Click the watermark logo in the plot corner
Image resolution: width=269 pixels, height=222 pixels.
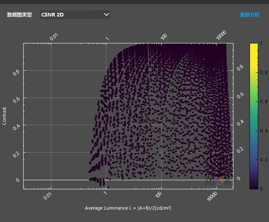(218, 181)
